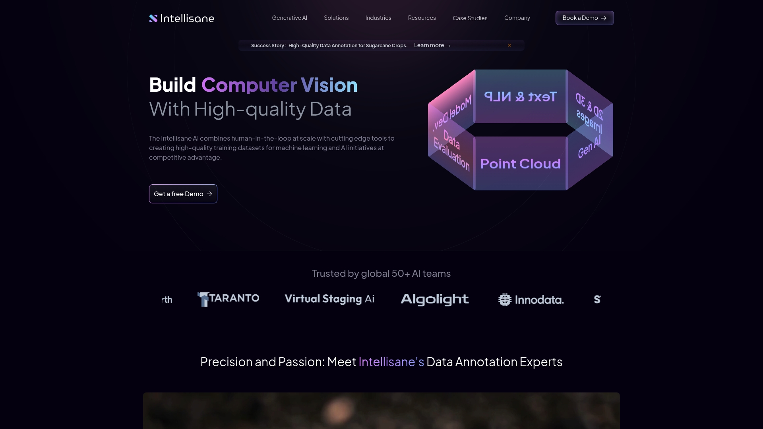Open the Solutions menu
Screen dimensions: 763x429
[336, 18]
